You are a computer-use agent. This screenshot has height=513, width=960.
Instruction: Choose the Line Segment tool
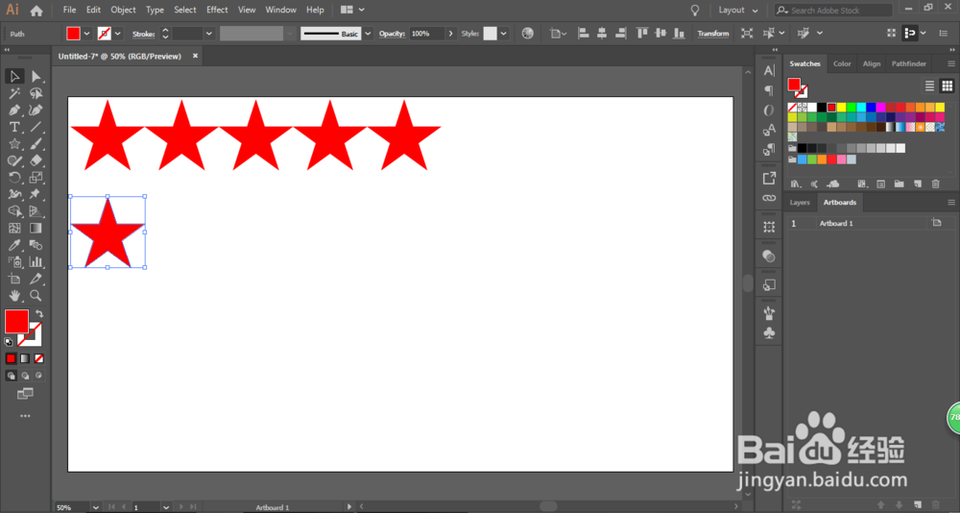click(36, 127)
